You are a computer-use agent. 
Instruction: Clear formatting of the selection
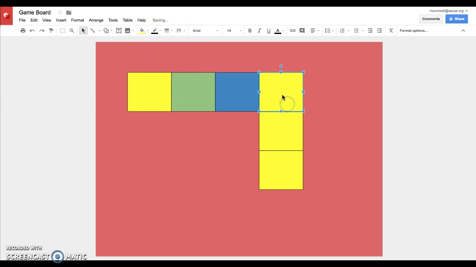pyautogui.click(x=391, y=30)
